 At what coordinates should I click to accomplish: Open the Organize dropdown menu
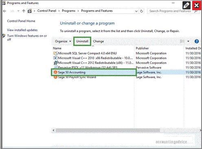pos(63,41)
